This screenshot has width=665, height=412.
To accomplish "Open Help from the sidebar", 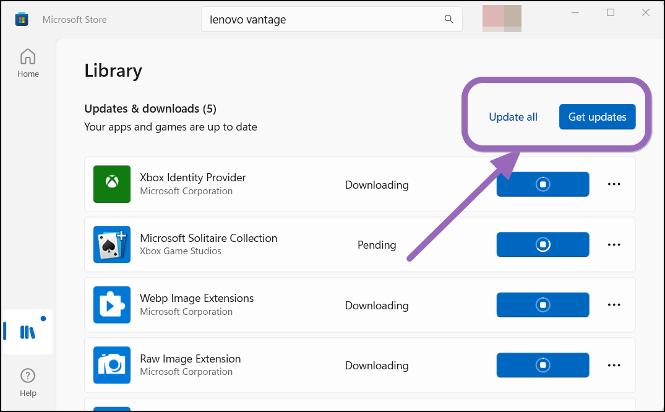I will [28, 382].
